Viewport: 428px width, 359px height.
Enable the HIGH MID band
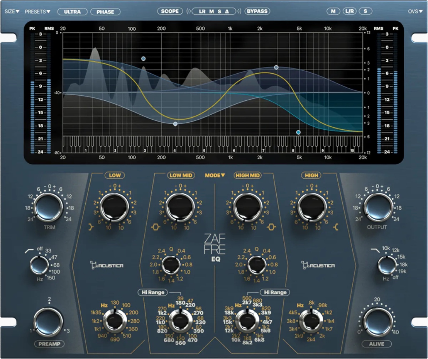248,175
